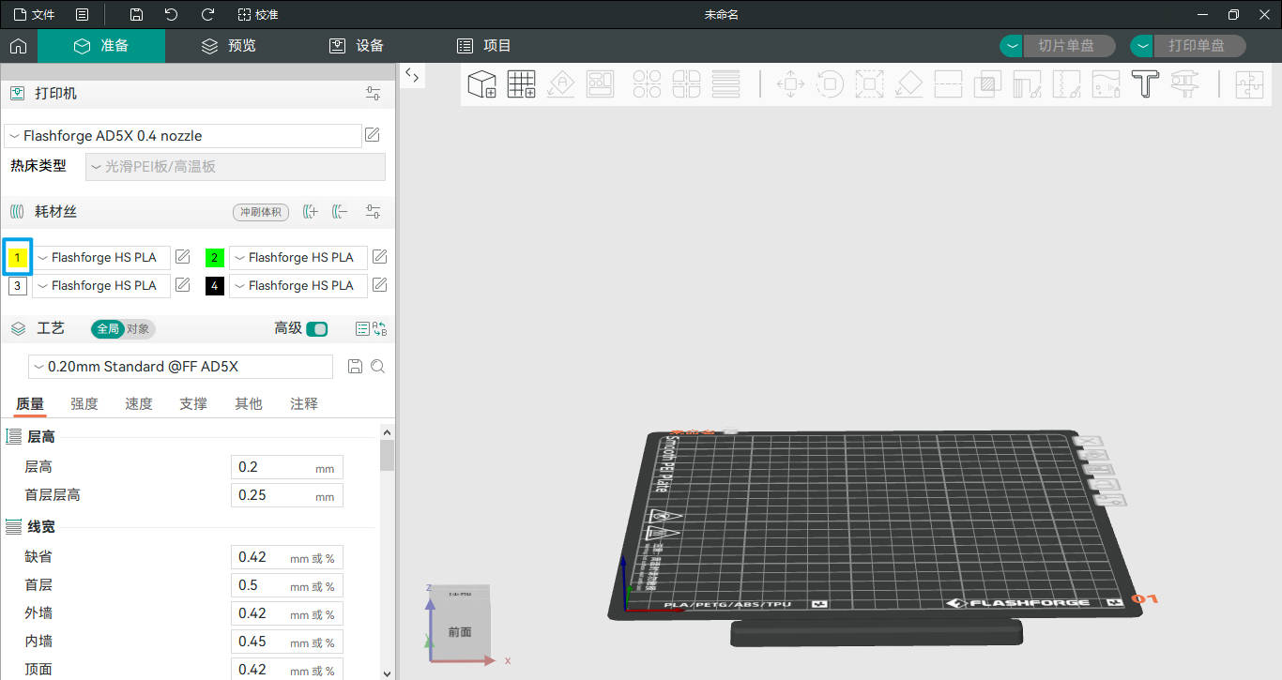The image size is (1282, 680).
Task: Select the measure caliper tool
Action: [x=1184, y=84]
